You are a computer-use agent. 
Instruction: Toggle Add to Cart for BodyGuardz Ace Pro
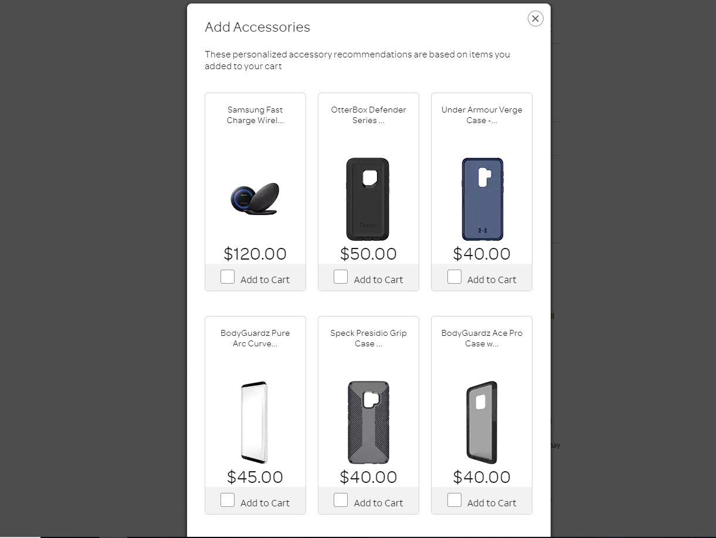[x=454, y=500]
